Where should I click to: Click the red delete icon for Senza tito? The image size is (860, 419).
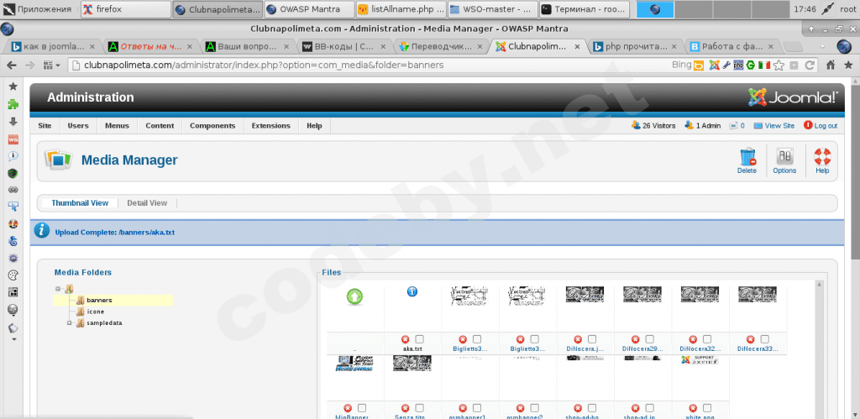coord(406,408)
